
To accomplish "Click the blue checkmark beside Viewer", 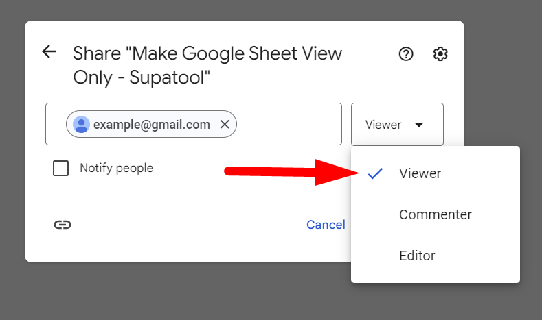I will coord(374,174).
